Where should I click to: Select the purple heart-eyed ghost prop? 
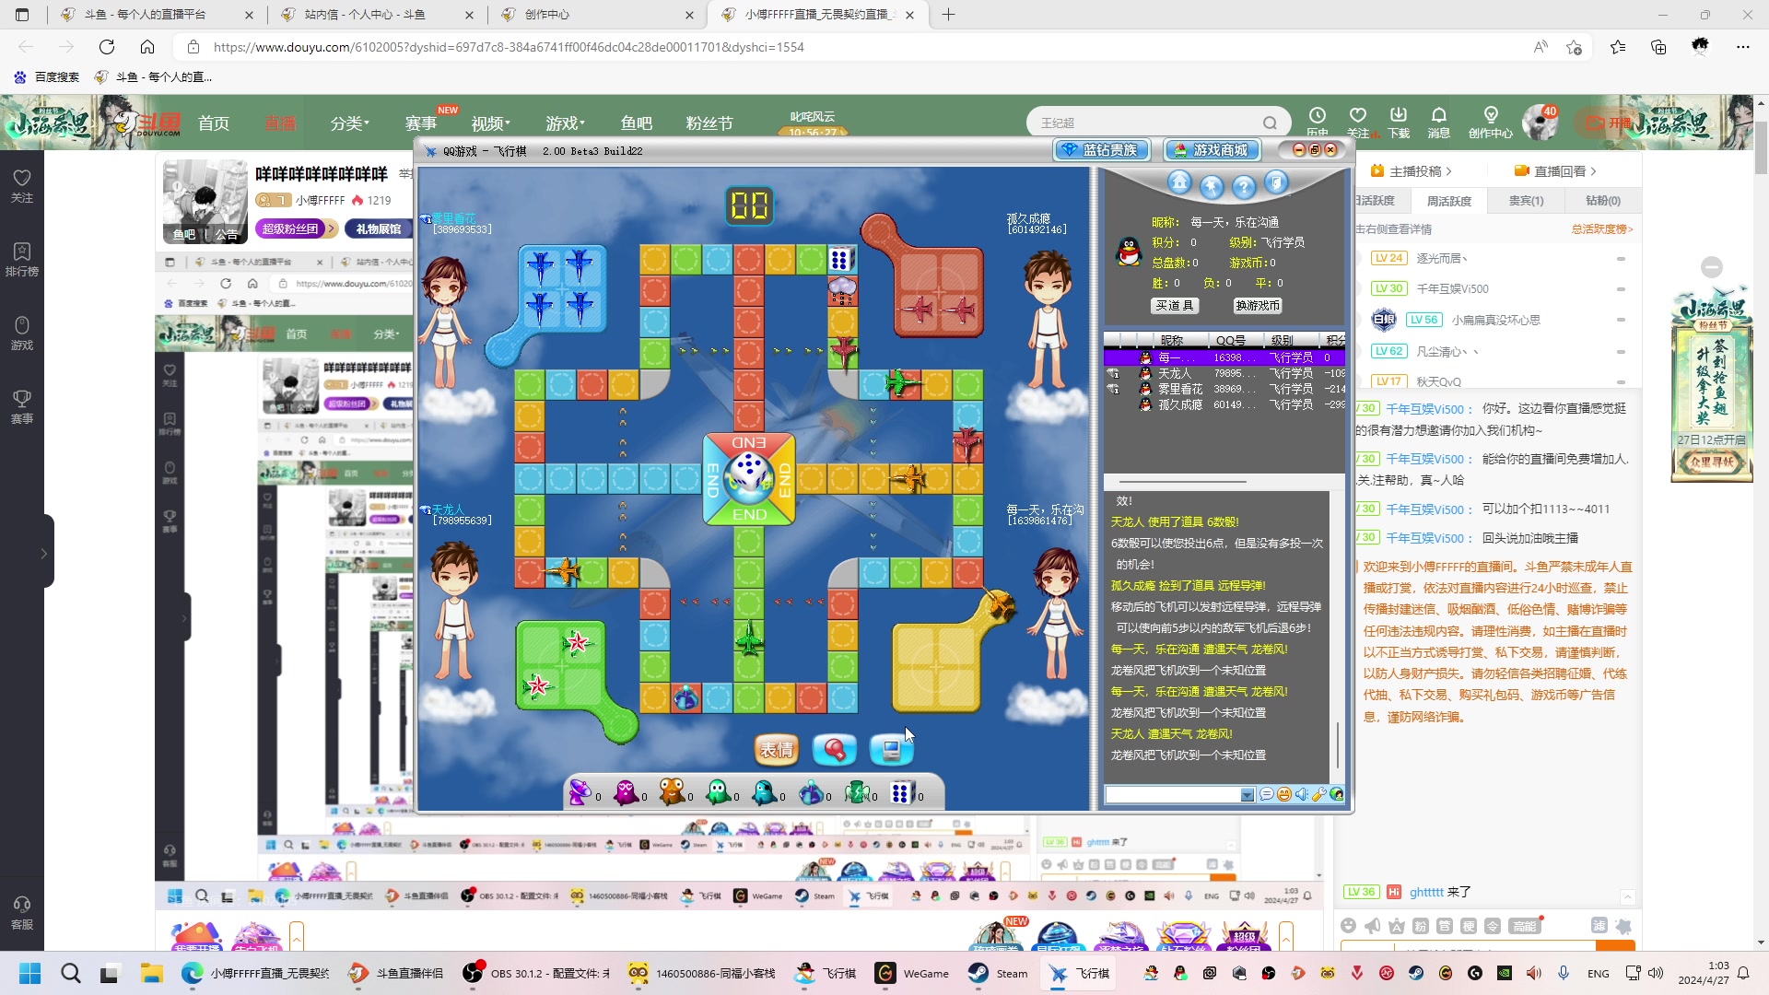coord(626,791)
